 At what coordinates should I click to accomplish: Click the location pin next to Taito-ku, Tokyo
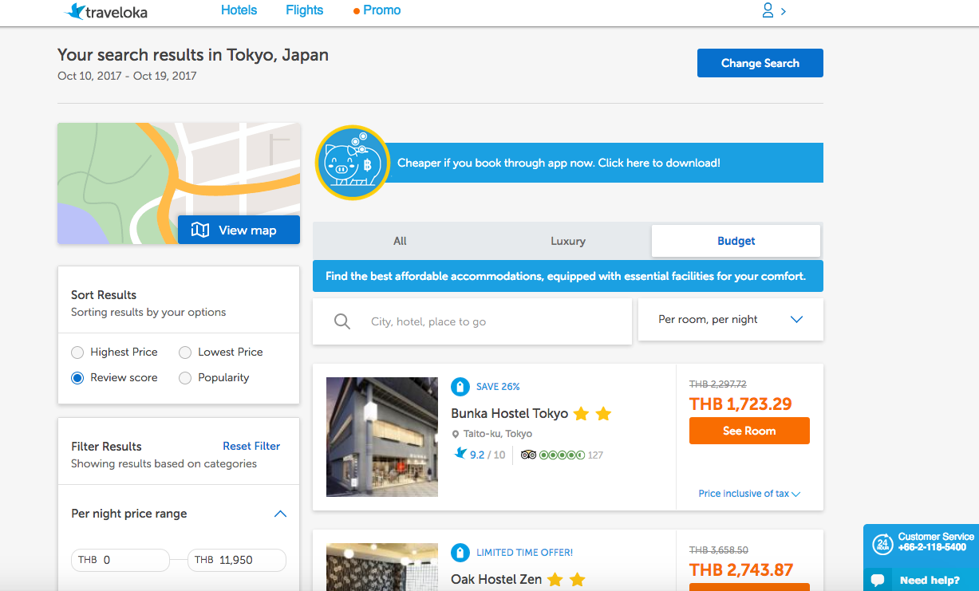[456, 435]
